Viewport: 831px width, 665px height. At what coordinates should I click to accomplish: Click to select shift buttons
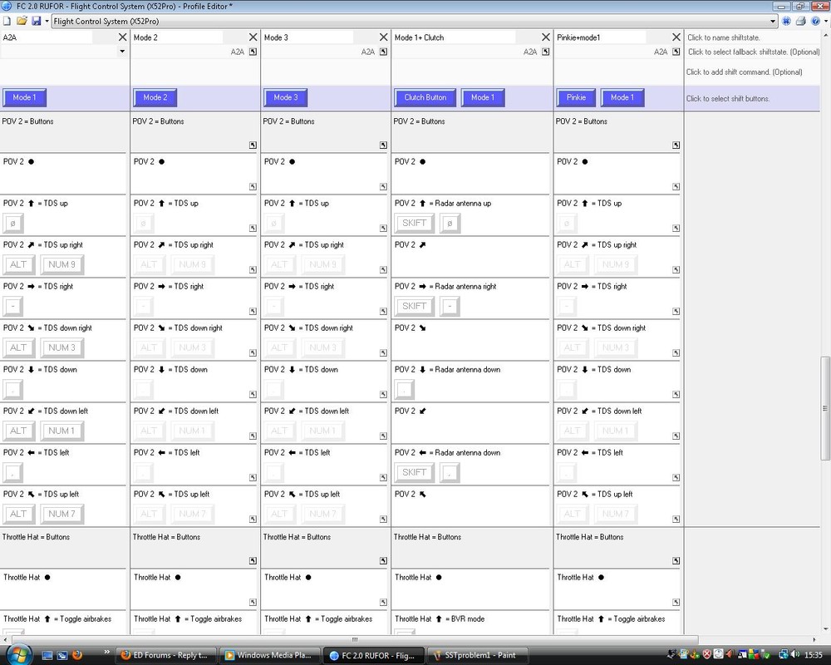coord(728,99)
